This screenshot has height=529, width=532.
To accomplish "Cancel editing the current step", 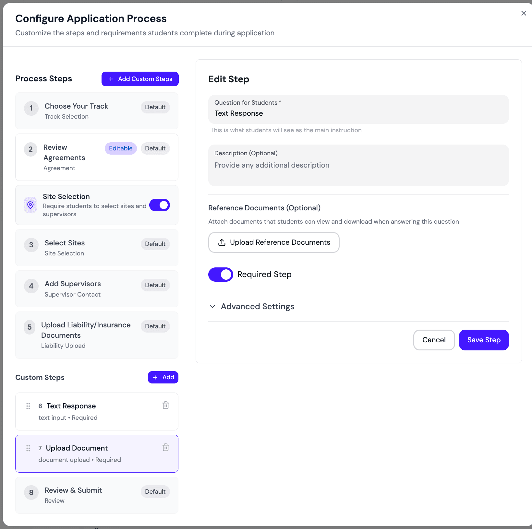I will coord(434,340).
